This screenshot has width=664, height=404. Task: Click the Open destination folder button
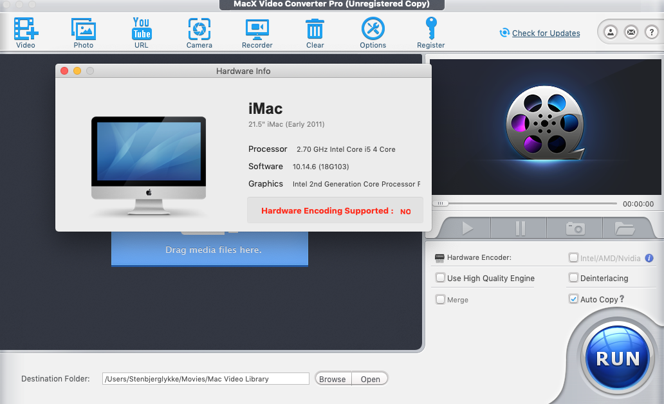[370, 379]
